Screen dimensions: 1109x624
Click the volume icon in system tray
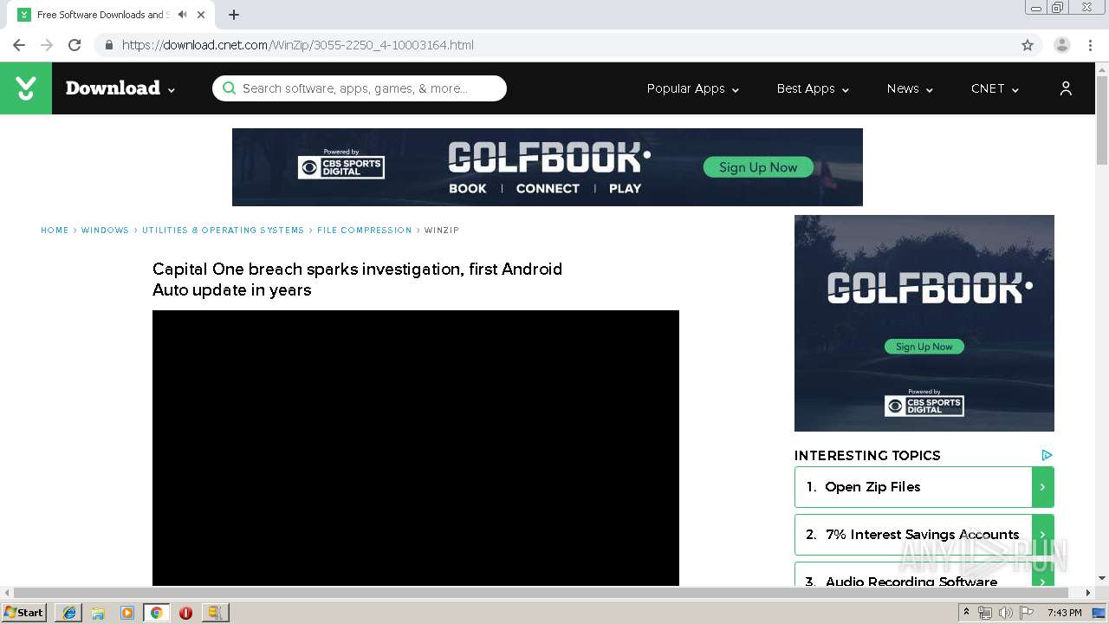pos(1005,613)
